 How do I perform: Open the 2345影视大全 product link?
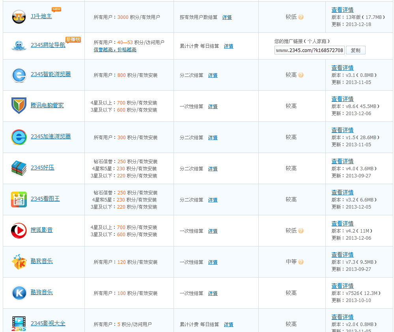(48, 323)
